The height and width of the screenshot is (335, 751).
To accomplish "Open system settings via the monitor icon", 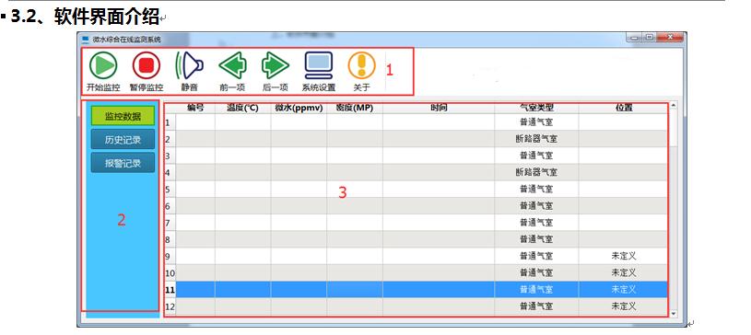I will pyautogui.click(x=319, y=65).
